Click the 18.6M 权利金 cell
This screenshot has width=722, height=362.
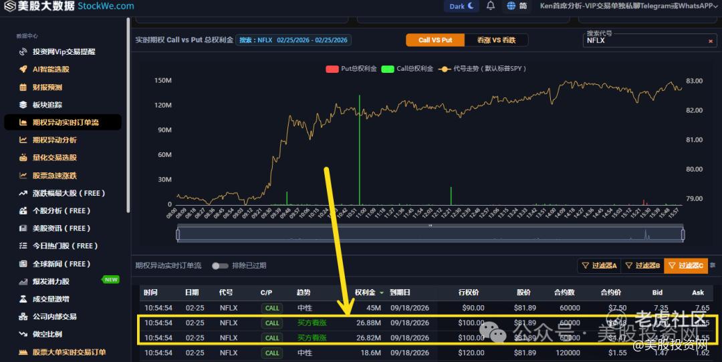(370, 353)
